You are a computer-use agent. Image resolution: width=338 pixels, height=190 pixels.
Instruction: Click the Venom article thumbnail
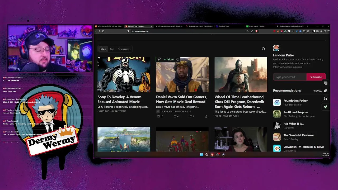124,75
